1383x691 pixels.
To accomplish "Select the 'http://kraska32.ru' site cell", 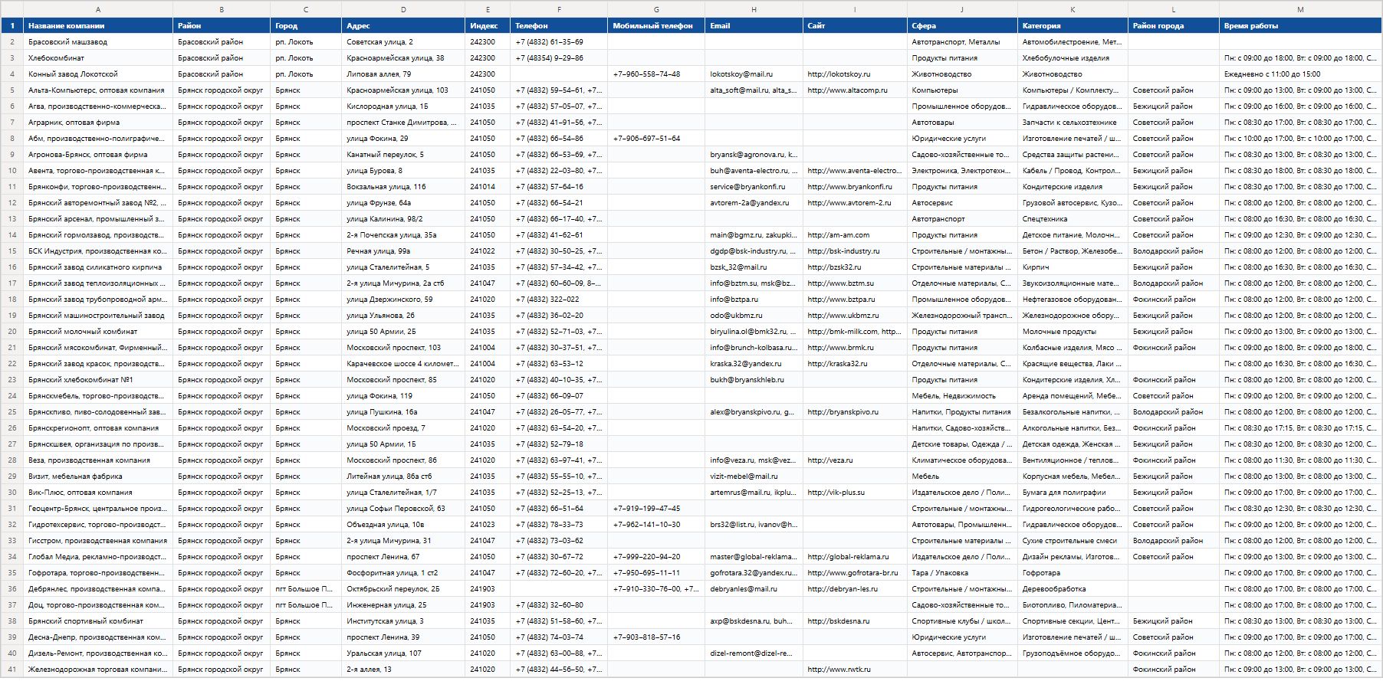I will point(855,364).
